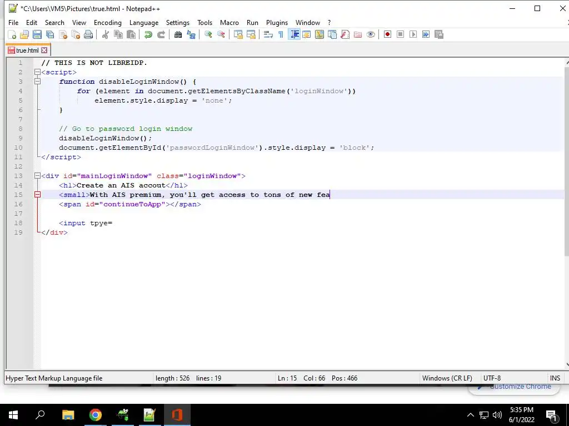Collapse the disableLoginWindow function fold marker
Screen dimensions: 569x426
tap(37, 82)
